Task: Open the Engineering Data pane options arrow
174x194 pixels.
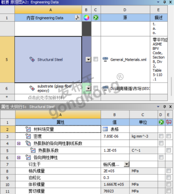Action: click(158, 2)
